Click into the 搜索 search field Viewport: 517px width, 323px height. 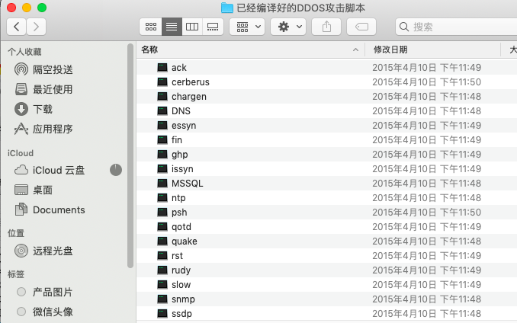pos(457,27)
